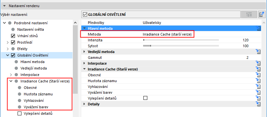267x117 pixels.
Task: Click jump icon on Vylepšení detailů row
Action: pyautogui.click(x=258, y=98)
